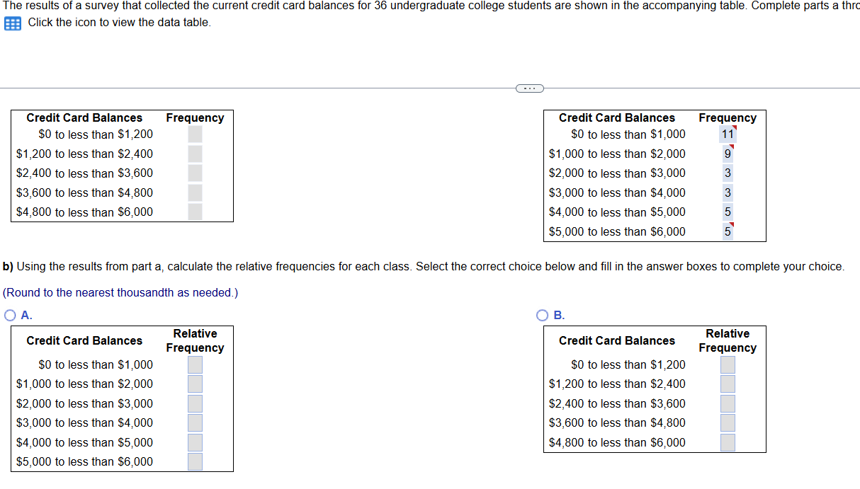This screenshot has width=860, height=489.
Task: Click relative frequency box for $0 to $1,000
Action: 194,364
